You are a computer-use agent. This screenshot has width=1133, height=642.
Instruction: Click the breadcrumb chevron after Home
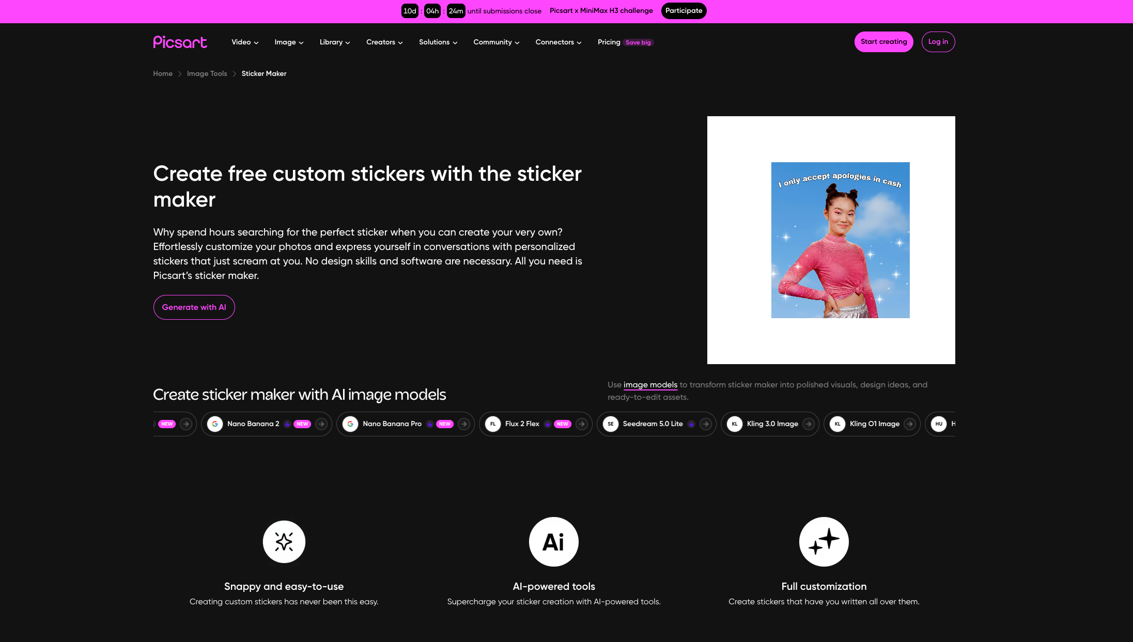click(x=180, y=74)
